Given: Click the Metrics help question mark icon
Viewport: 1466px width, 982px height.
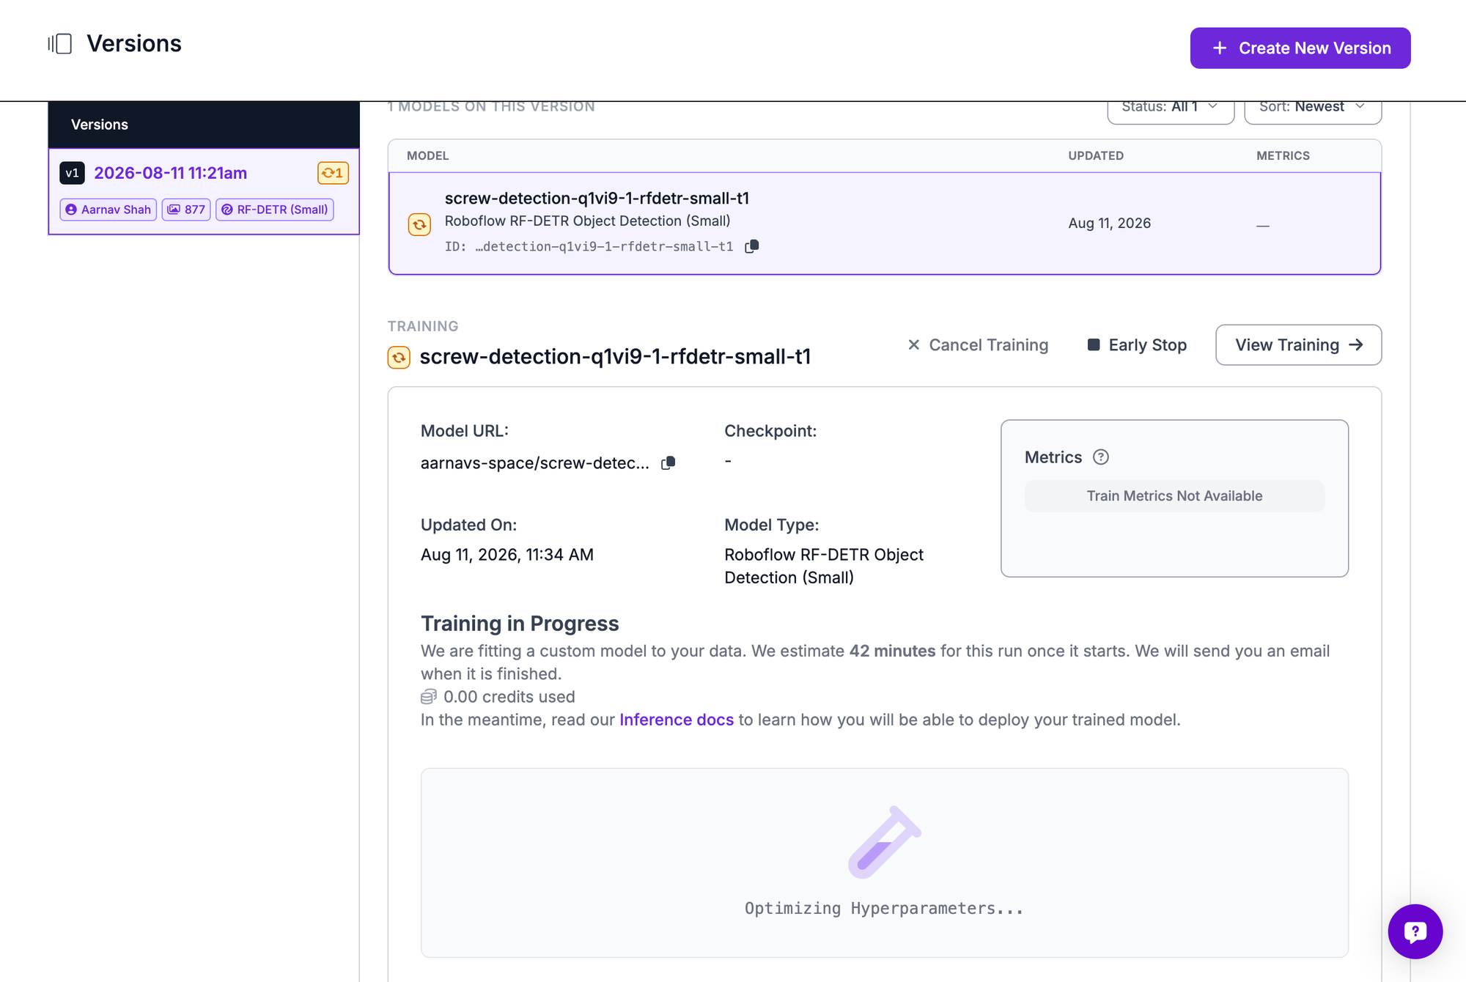Looking at the screenshot, I should 1101,457.
